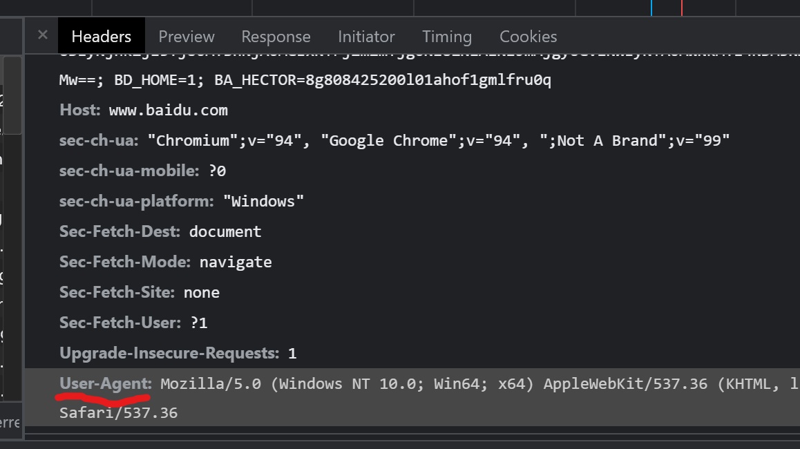Close the request details panel

pos(43,35)
